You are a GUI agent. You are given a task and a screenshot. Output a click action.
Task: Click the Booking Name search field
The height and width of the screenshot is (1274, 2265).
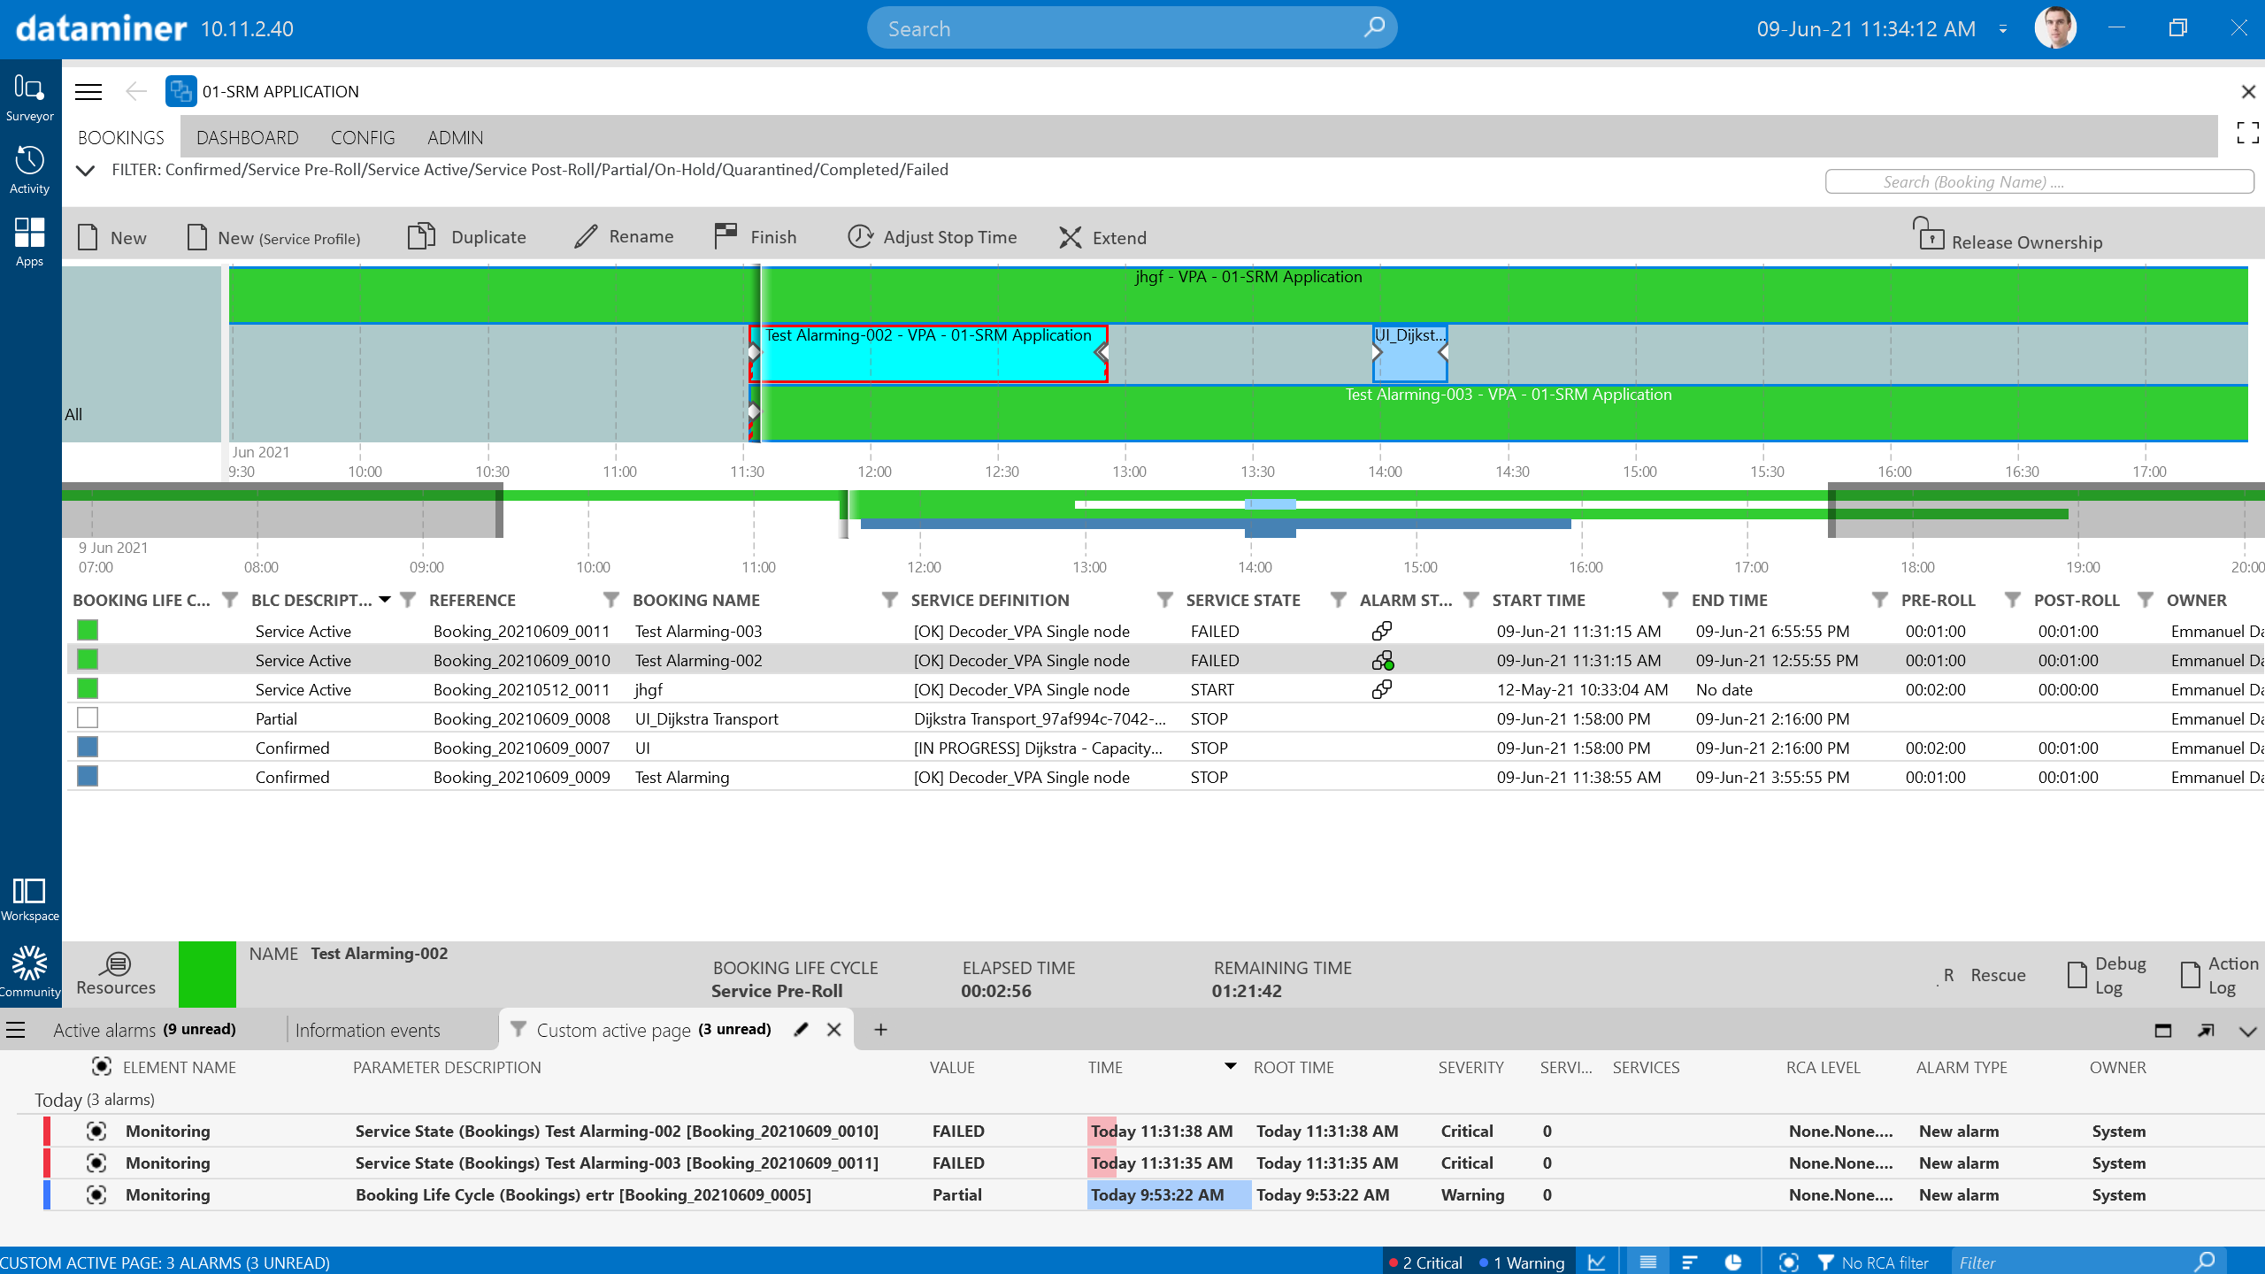2038,181
